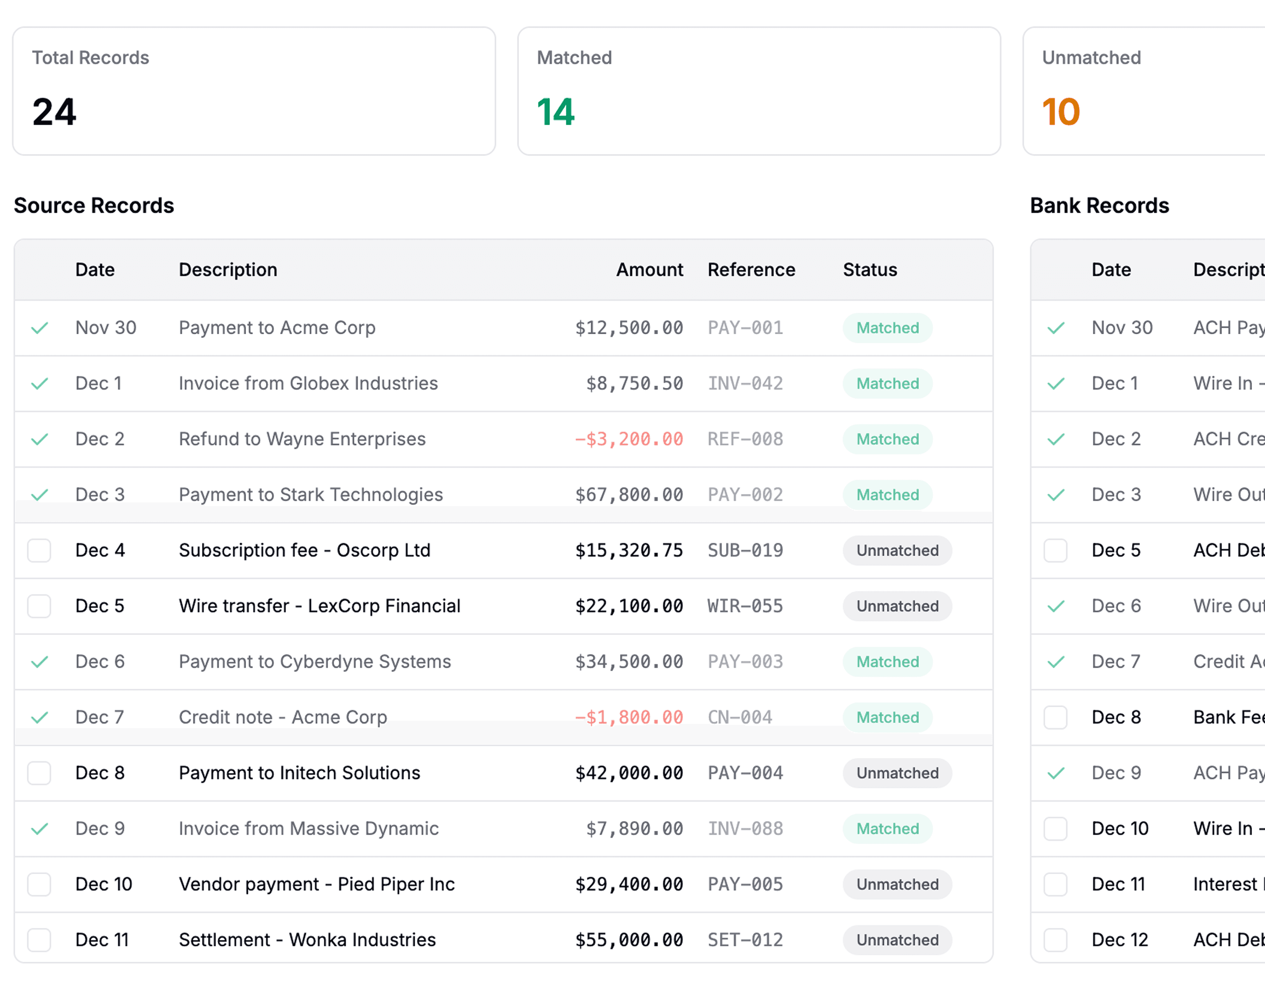Click the Unmatched badge on the SUB-019 row
The height and width of the screenshot is (983, 1265).
897,550
